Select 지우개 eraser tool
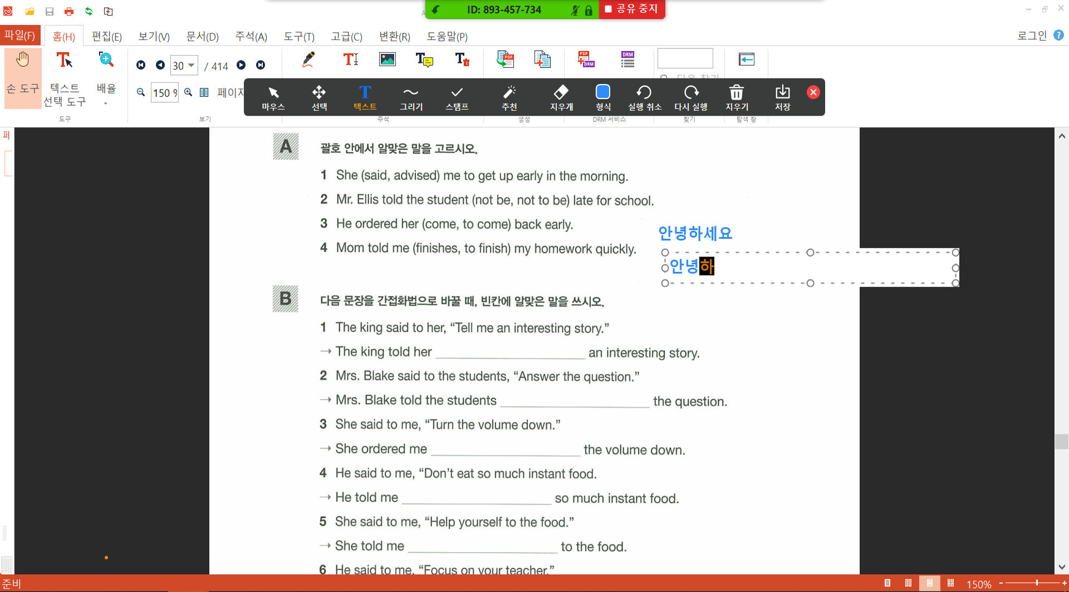Image resolution: width=1069 pixels, height=592 pixels. [x=561, y=98]
